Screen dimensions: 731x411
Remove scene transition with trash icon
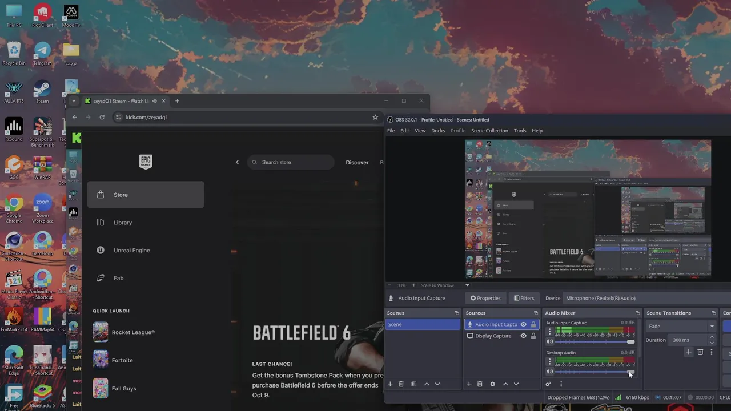click(x=700, y=352)
